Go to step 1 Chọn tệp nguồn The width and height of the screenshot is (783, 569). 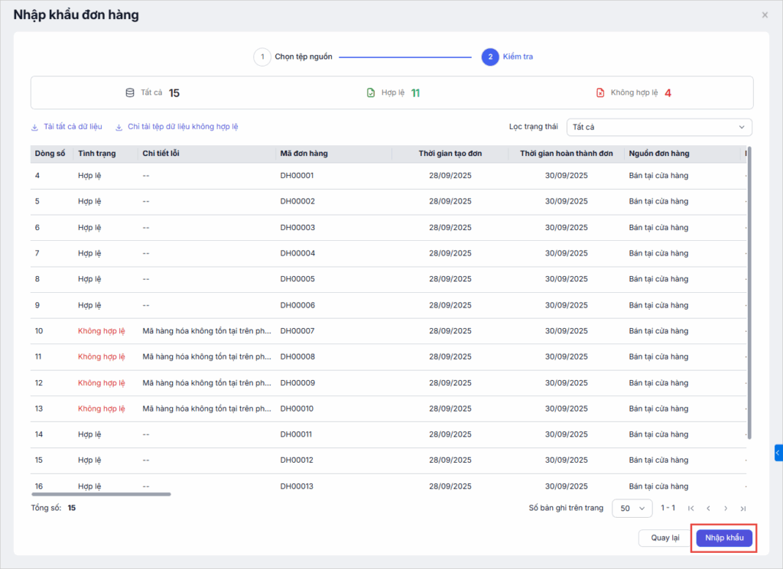(x=262, y=57)
